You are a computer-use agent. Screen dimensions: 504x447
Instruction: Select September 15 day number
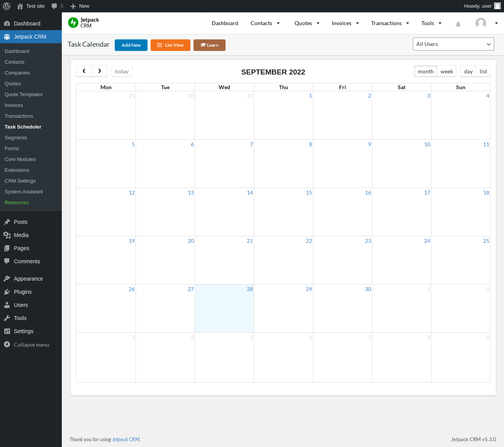(309, 193)
